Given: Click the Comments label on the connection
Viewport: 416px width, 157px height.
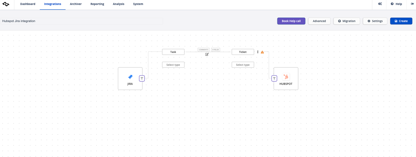Looking at the screenshot, I should click(204, 50).
